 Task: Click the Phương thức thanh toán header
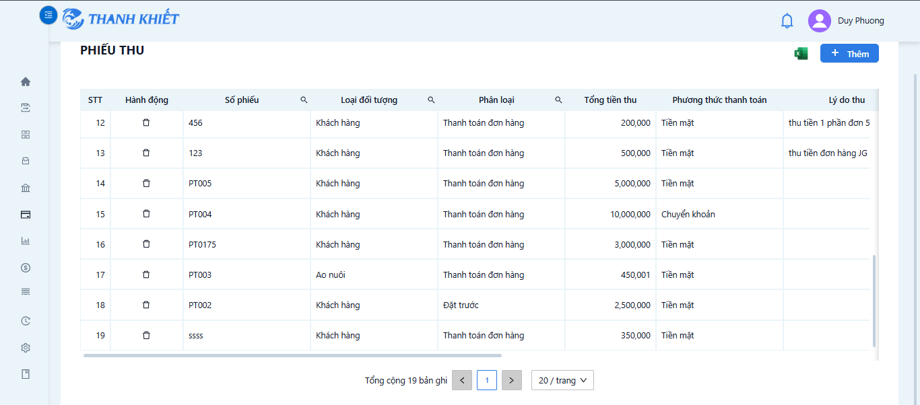click(719, 100)
